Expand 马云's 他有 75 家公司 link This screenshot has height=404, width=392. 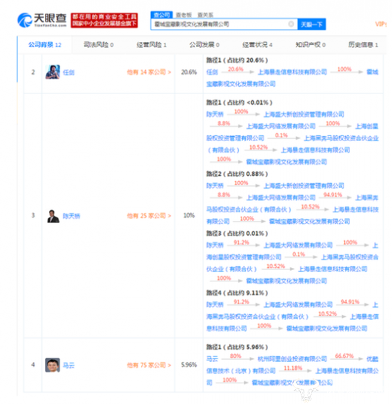[x=149, y=365]
